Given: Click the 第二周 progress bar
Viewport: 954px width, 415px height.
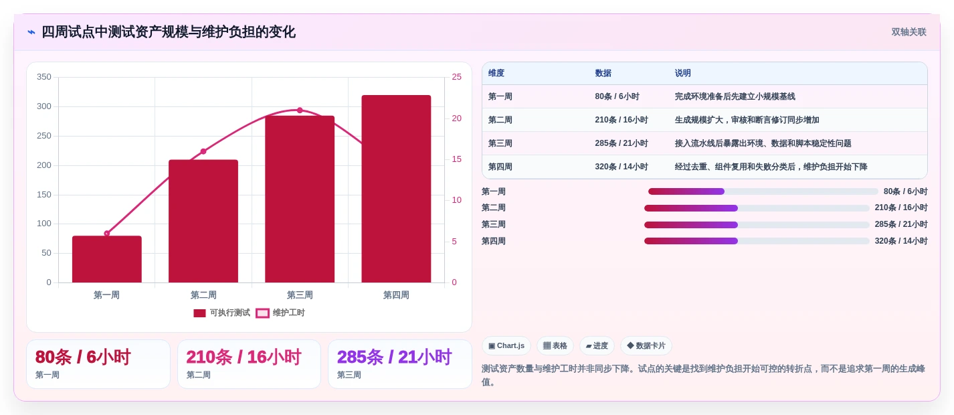Looking at the screenshot, I should (x=757, y=208).
